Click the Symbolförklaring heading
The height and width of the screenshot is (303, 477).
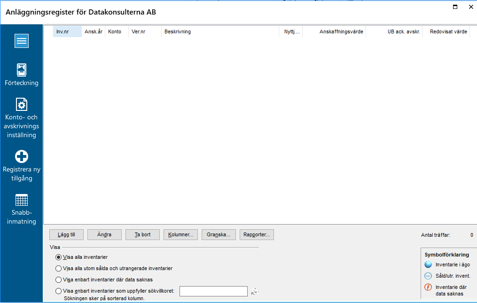446,255
